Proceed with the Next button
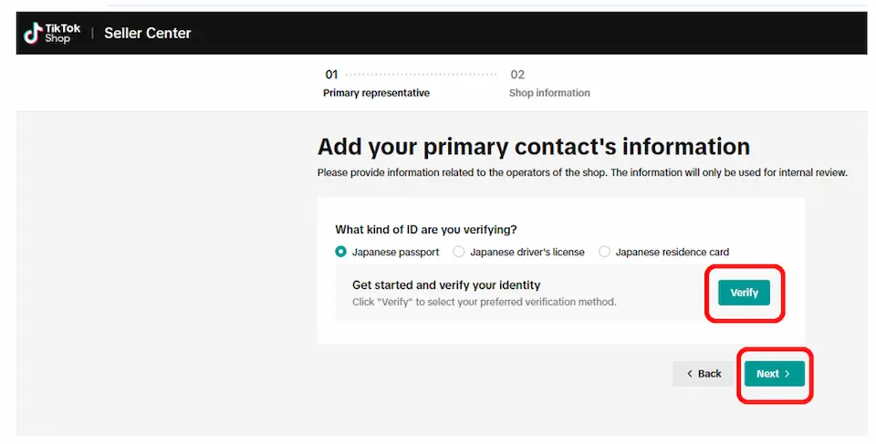Viewport: 876px width, 444px height. coord(774,374)
